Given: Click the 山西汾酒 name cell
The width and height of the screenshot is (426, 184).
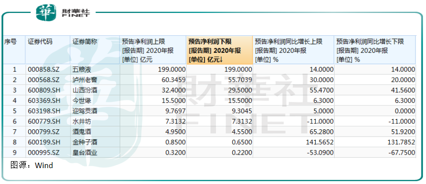Looking at the screenshot, I should click(95, 91).
